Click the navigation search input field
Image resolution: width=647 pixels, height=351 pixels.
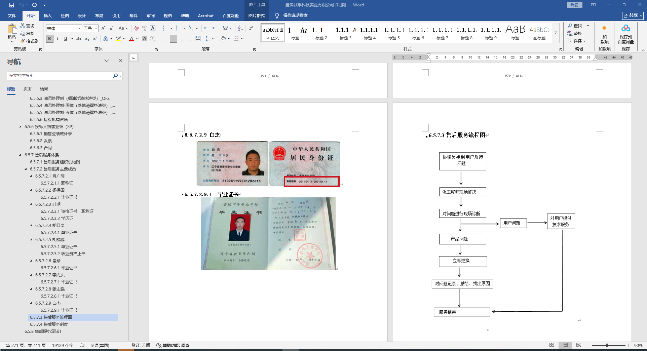pos(60,76)
